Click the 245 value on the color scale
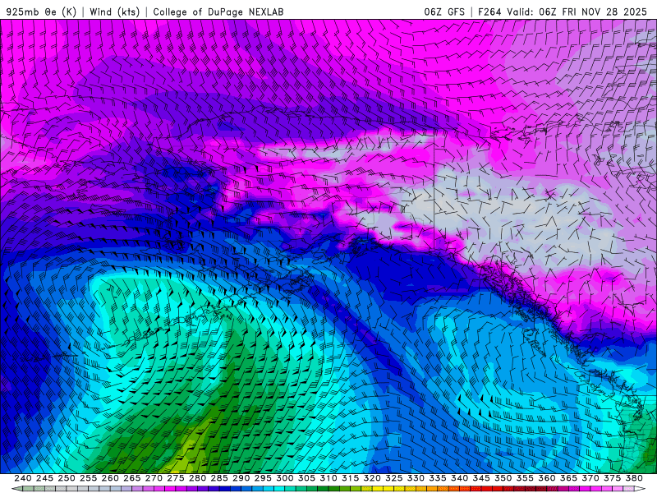Screen dimensions: 657x493 pos(45,478)
